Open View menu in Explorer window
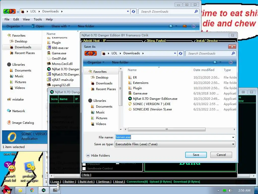 [26, 19]
